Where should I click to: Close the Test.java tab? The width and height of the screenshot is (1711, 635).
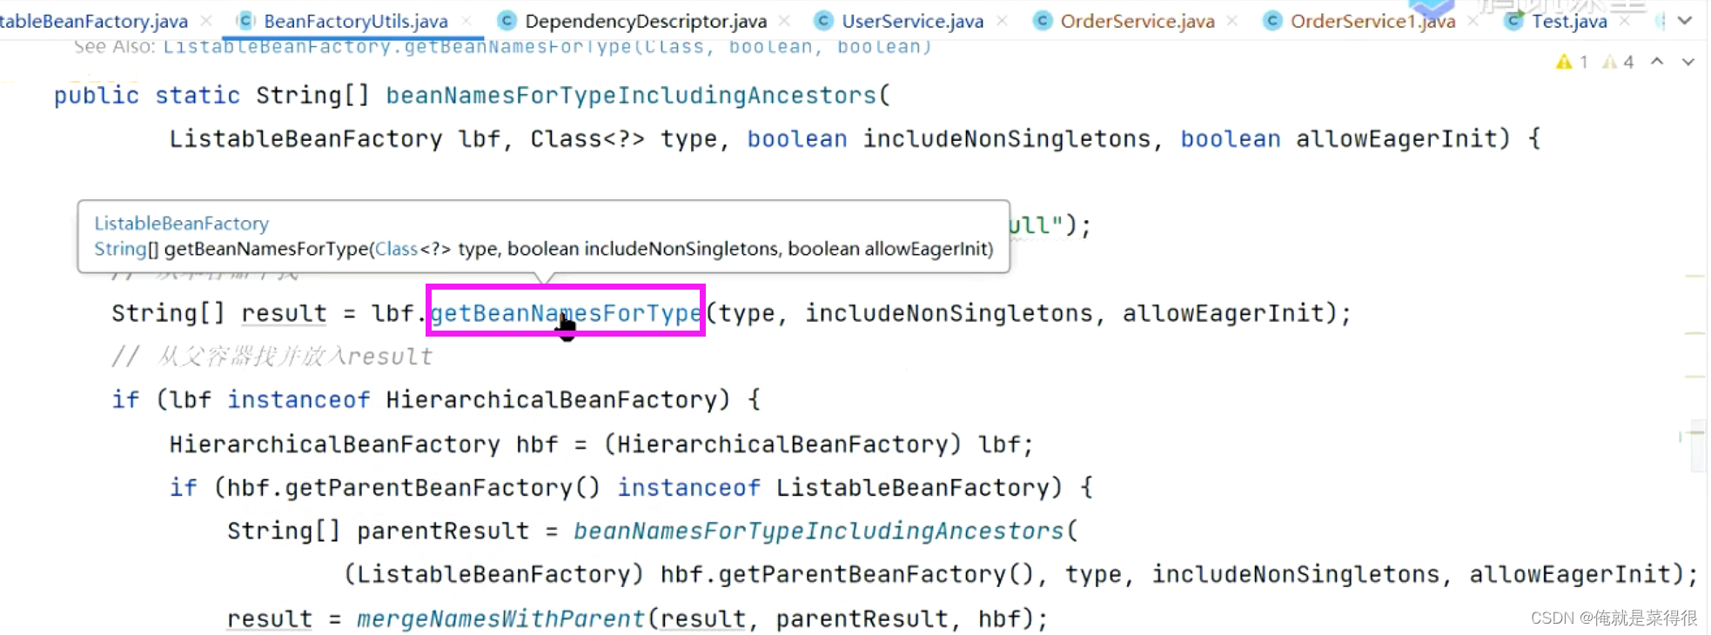point(1624,21)
